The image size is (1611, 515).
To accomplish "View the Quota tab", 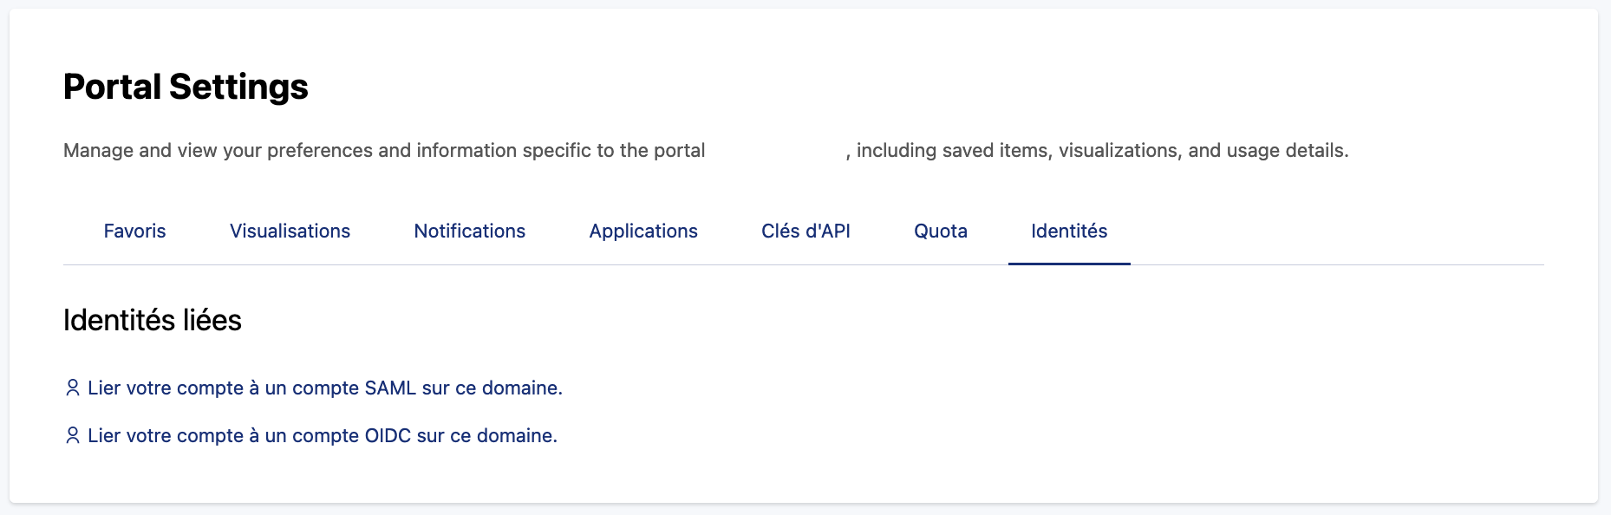I will click(940, 231).
